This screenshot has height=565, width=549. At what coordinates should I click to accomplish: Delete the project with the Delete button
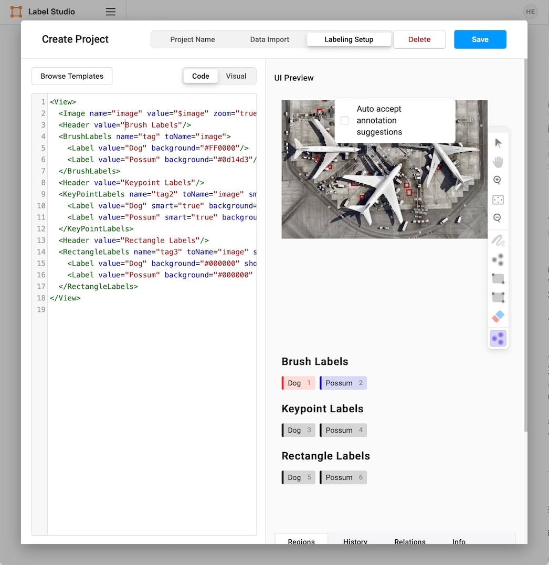coord(419,39)
